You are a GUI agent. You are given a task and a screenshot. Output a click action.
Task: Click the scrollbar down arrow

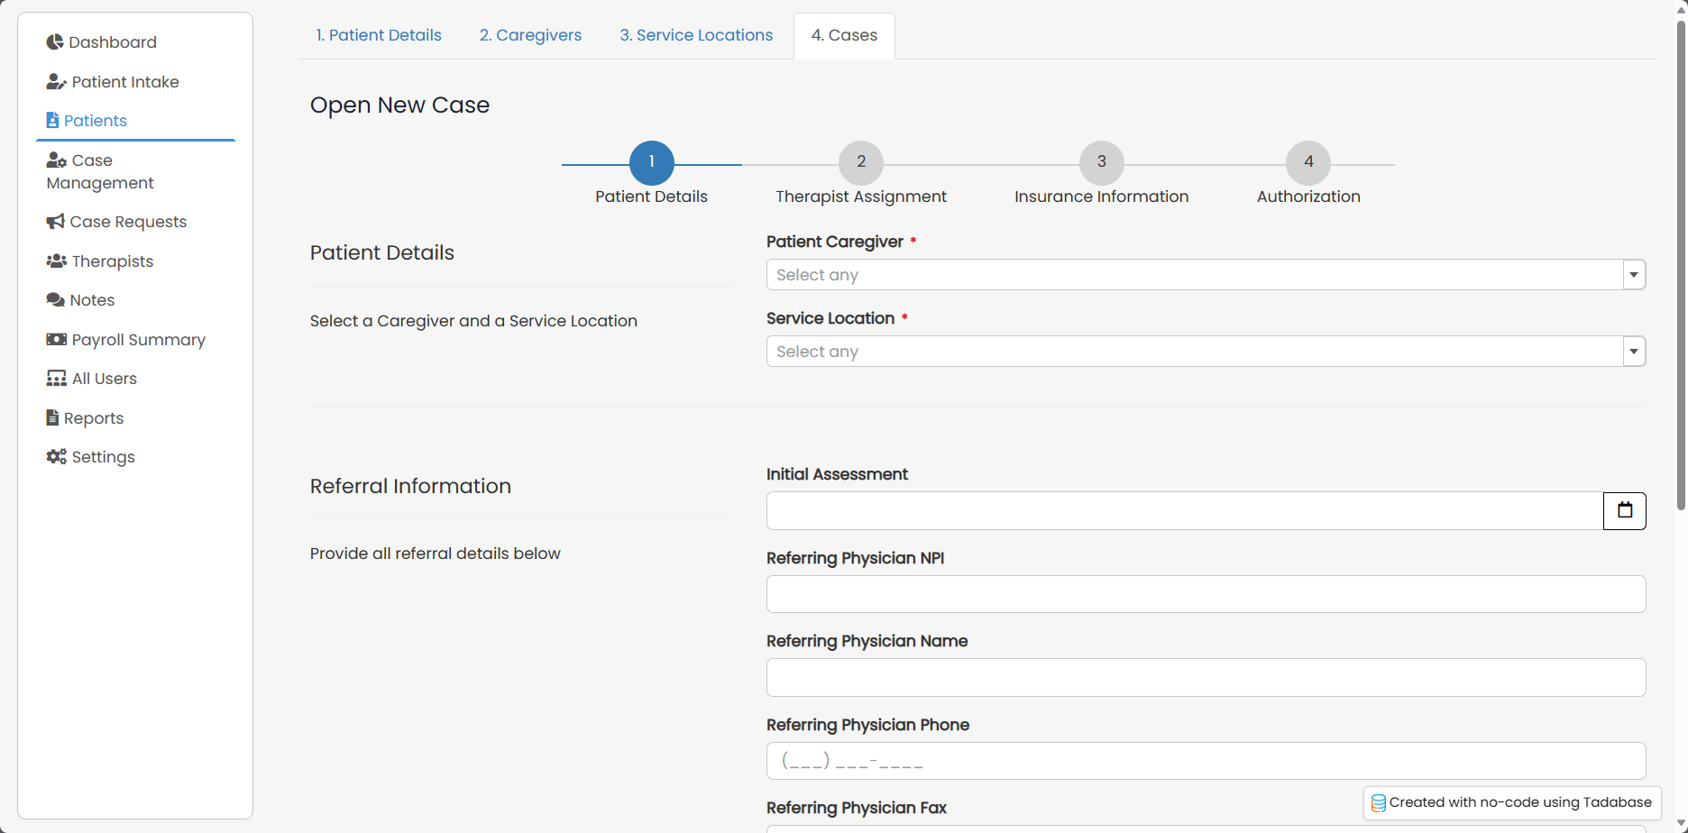(1681, 824)
